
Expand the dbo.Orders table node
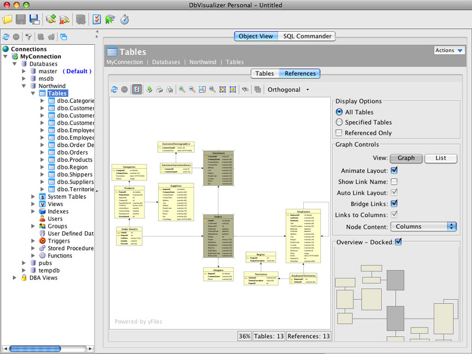point(42,152)
